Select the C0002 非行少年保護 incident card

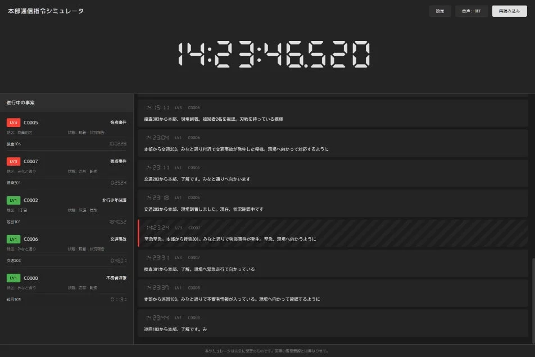(x=66, y=210)
